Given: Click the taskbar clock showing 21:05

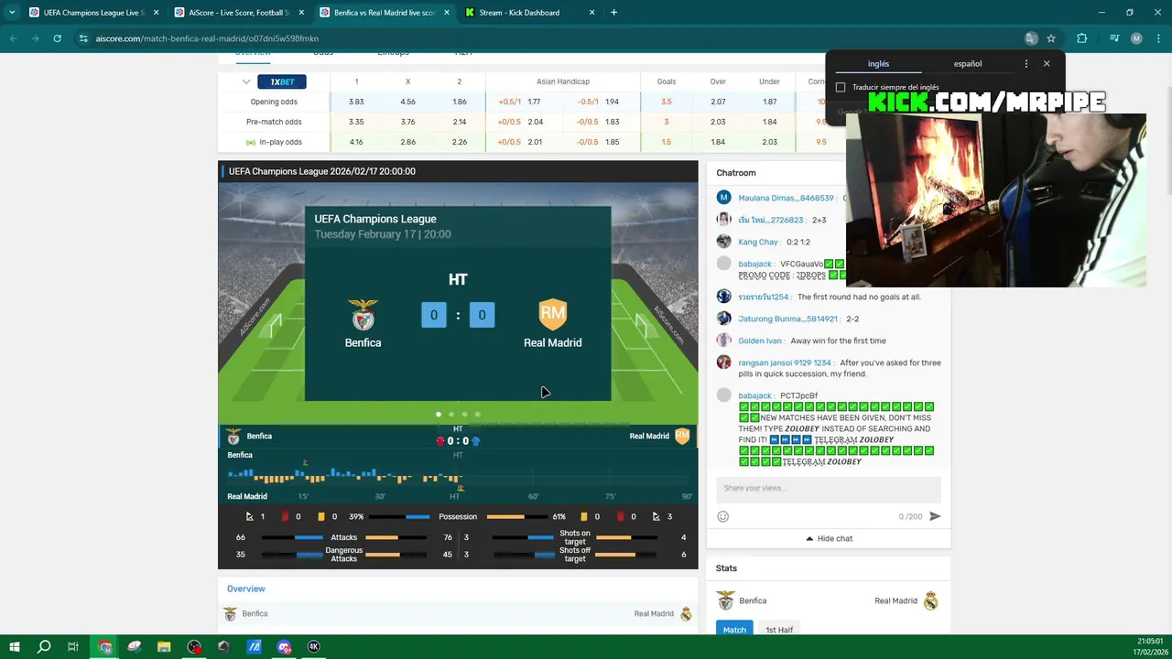Looking at the screenshot, I should click(1150, 646).
